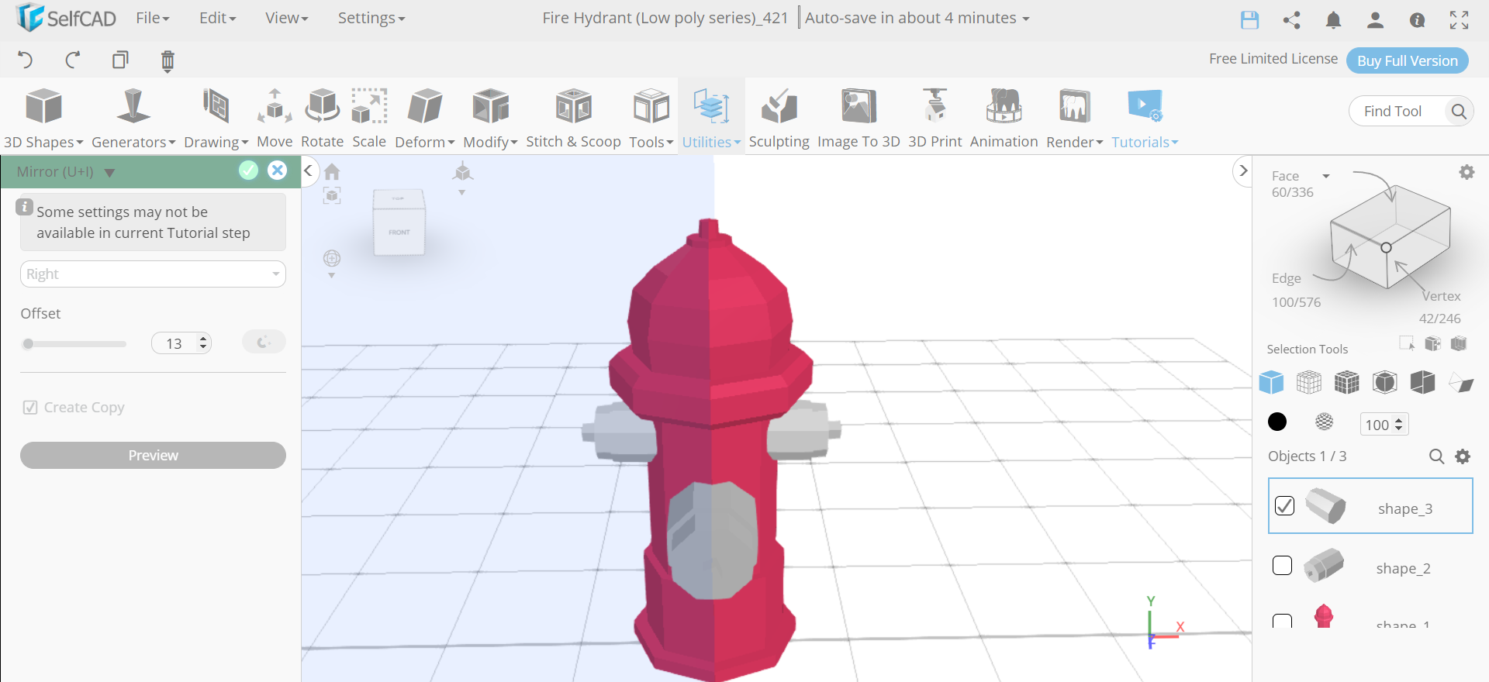Enable solid plus wireframe view mode
This screenshot has width=1489, height=682.
(1347, 382)
